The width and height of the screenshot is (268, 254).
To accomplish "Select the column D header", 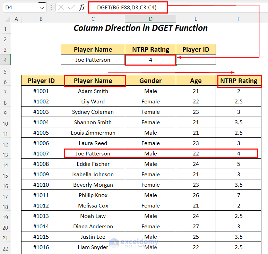I will click(150, 19).
